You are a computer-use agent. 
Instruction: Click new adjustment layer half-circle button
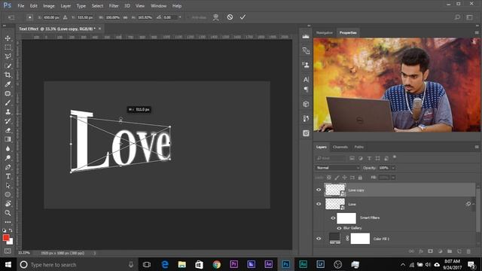click(440, 251)
